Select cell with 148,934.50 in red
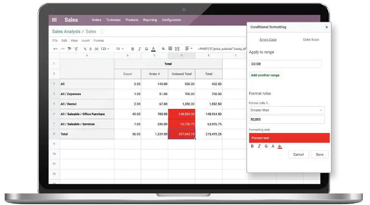 click(x=182, y=114)
